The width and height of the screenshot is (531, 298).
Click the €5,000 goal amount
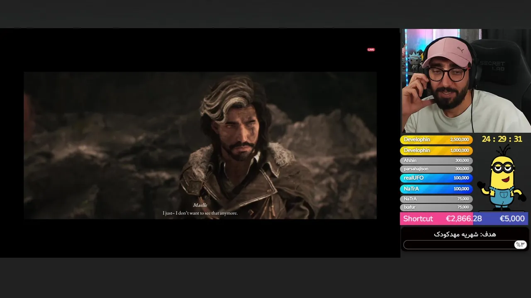coord(512,219)
